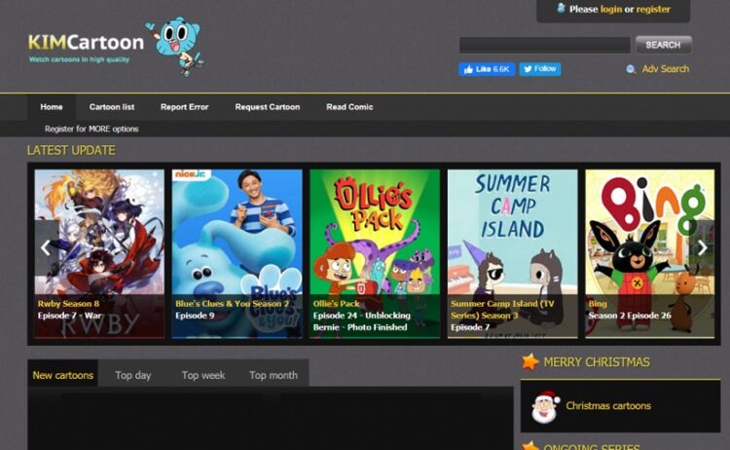Open the Bing poster thumbnail
730x450 pixels.
pos(650,253)
